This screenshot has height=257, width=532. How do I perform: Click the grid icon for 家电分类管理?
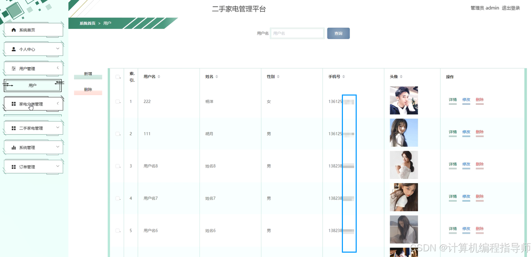(13, 104)
